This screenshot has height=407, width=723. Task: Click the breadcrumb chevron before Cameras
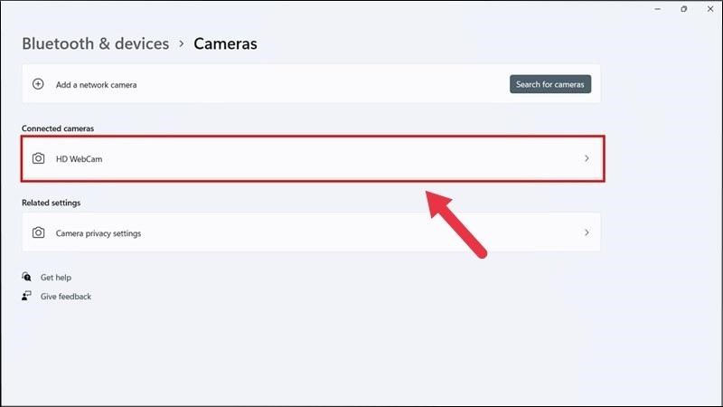182,43
